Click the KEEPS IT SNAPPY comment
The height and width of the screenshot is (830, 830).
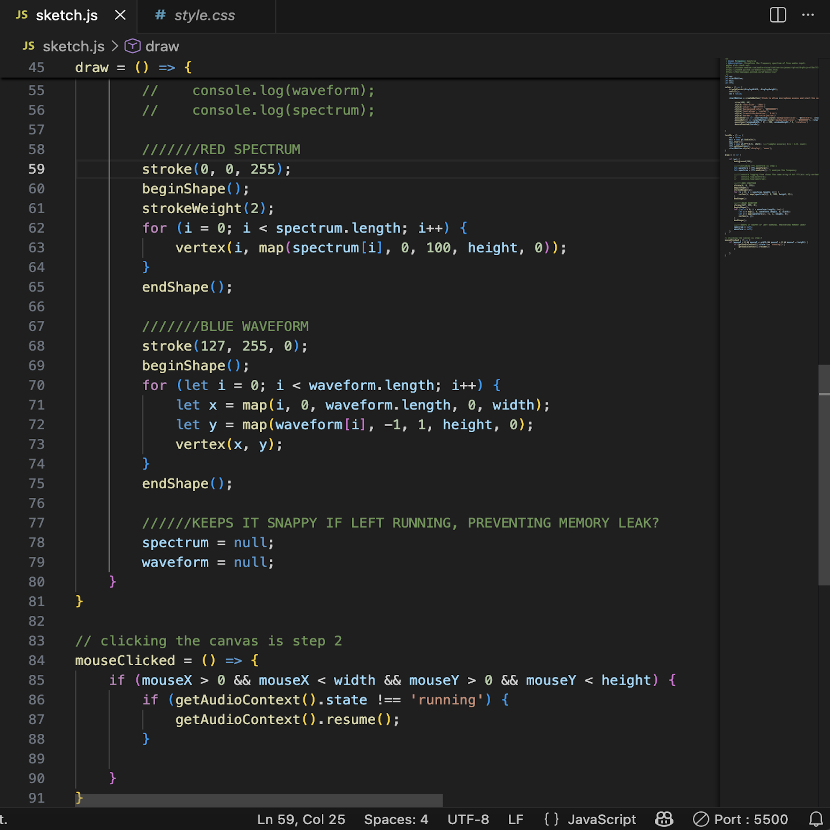click(x=400, y=523)
